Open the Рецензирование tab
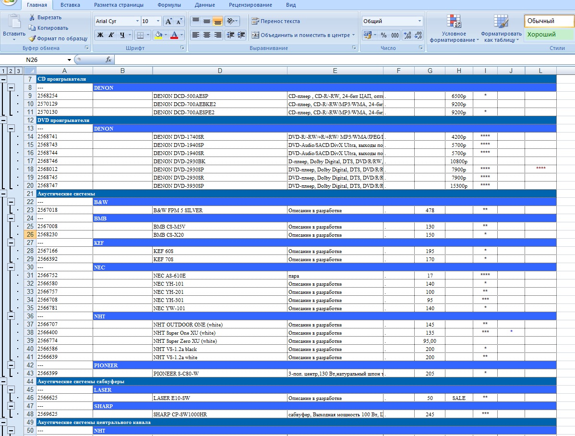This screenshot has width=575, height=436. click(251, 5)
